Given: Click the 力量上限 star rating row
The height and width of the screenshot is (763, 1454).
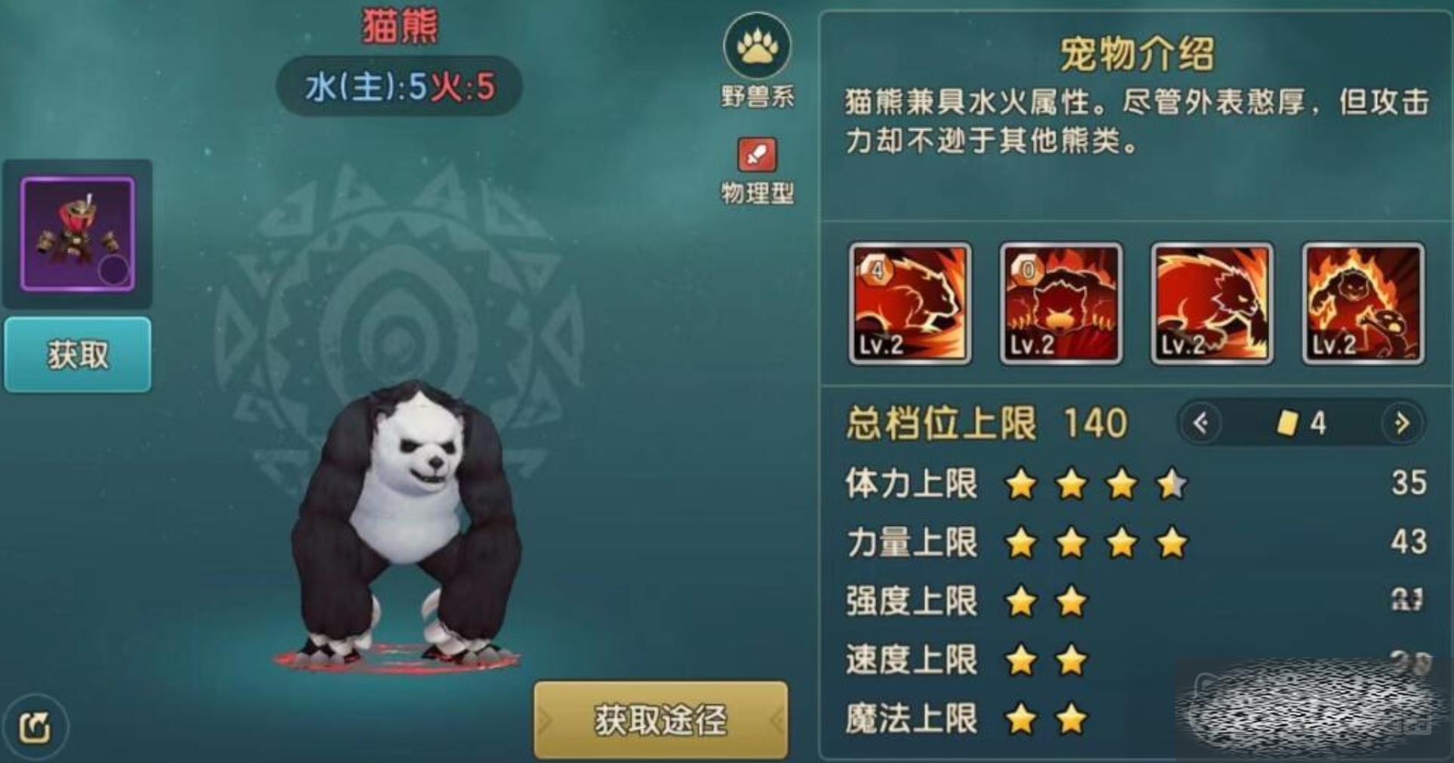Looking at the screenshot, I should (x=1136, y=543).
